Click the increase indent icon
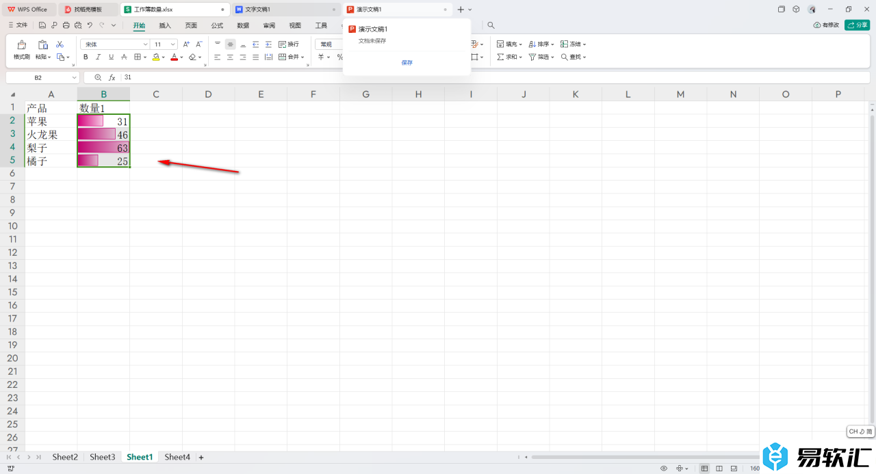This screenshot has height=474, width=876. pyautogui.click(x=268, y=44)
